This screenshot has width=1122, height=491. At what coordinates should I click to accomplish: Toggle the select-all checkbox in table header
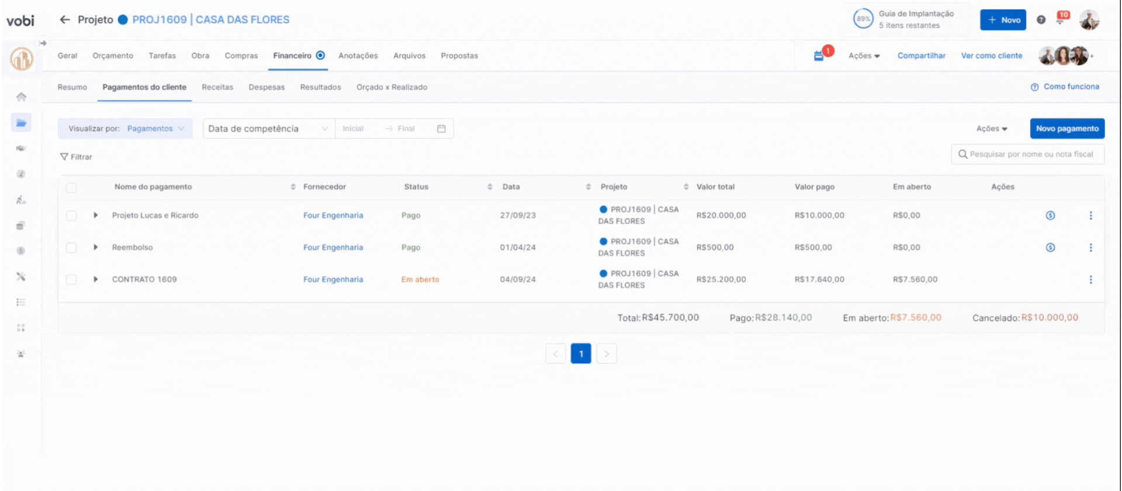71,188
